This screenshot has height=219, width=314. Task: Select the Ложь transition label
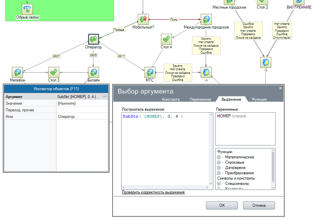click(173, 19)
